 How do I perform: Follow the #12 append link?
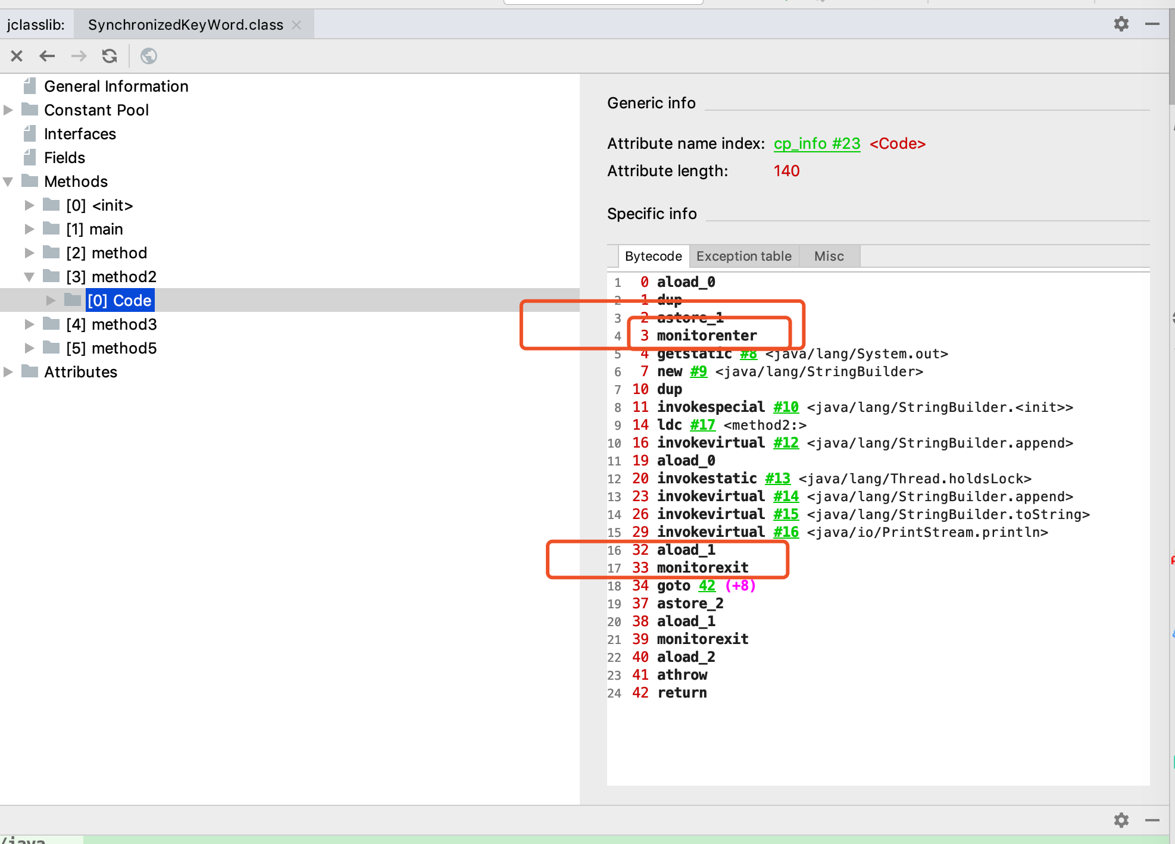(786, 443)
